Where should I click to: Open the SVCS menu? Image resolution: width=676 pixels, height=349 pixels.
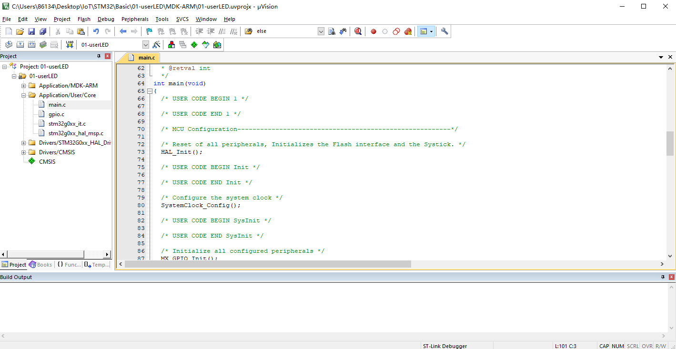click(182, 19)
